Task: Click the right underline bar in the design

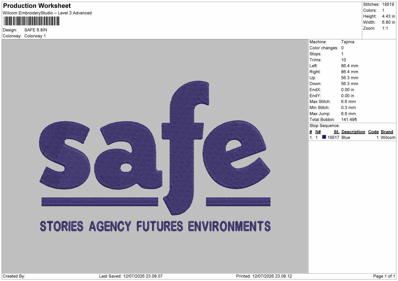Action: pyautogui.click(x=238, y=202)
